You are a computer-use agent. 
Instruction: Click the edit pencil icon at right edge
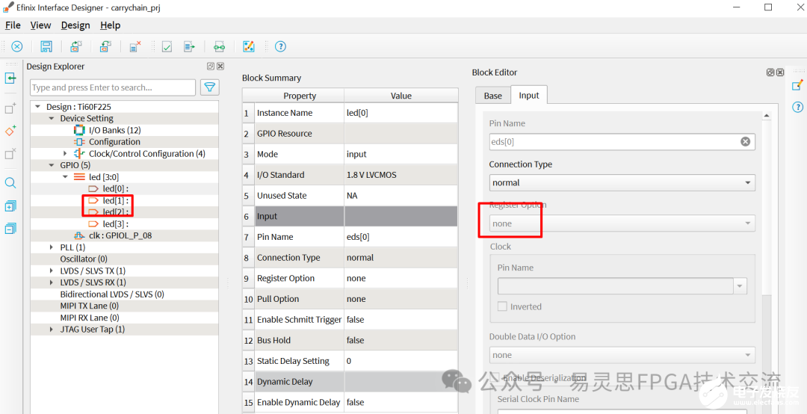pos(797,85)
